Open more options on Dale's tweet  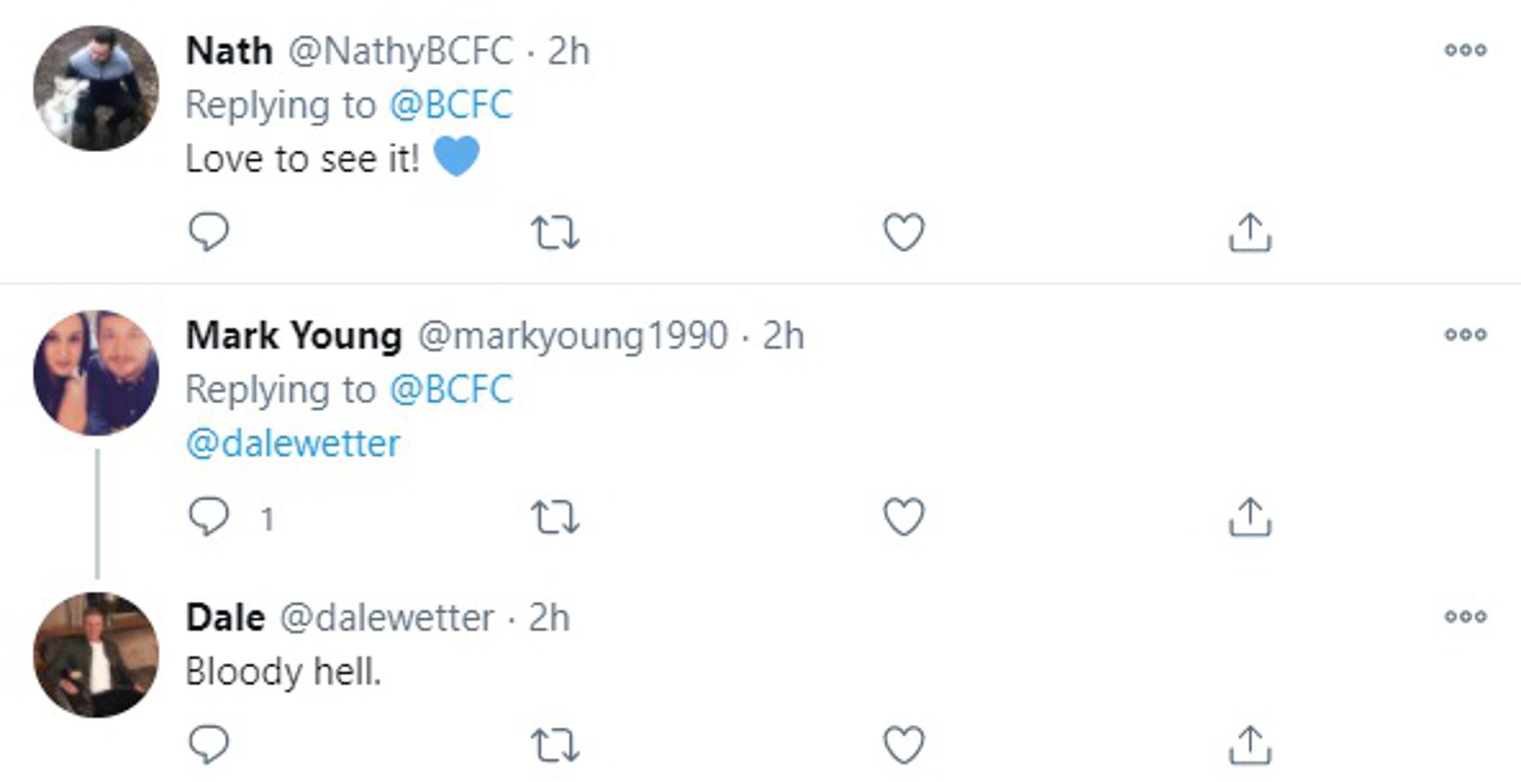[x=1465, y=617]
